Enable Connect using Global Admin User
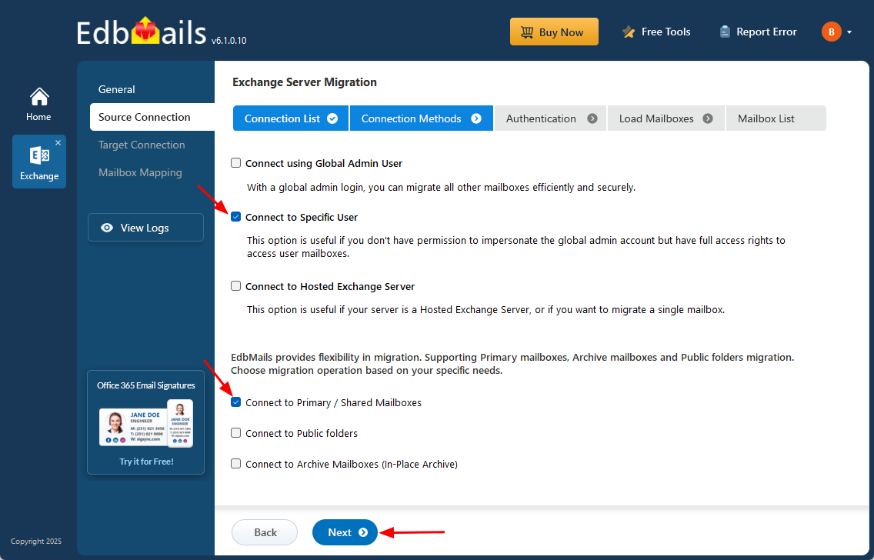 [235, 163]
